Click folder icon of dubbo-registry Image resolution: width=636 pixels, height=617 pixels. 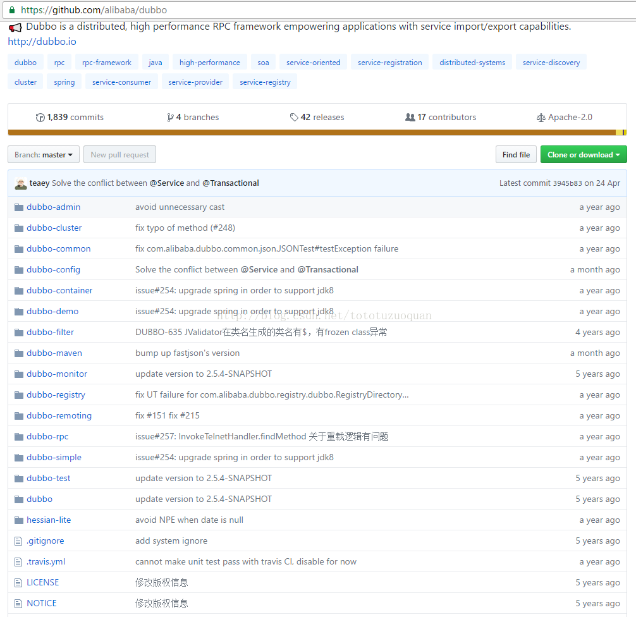click(19, 395)
